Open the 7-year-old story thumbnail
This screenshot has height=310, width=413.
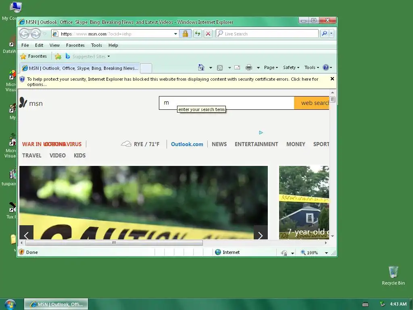(x=304, y=203)
